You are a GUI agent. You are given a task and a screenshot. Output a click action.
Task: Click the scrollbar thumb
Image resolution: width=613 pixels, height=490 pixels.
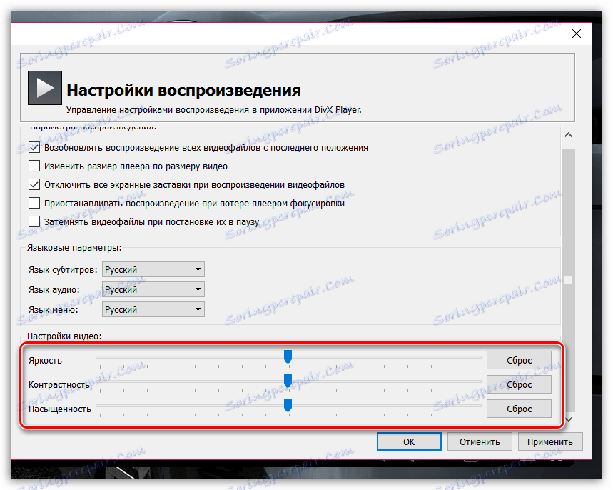568,279
